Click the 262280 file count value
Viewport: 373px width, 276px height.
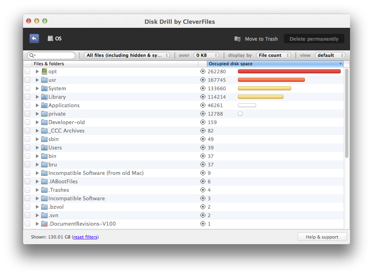217,72
